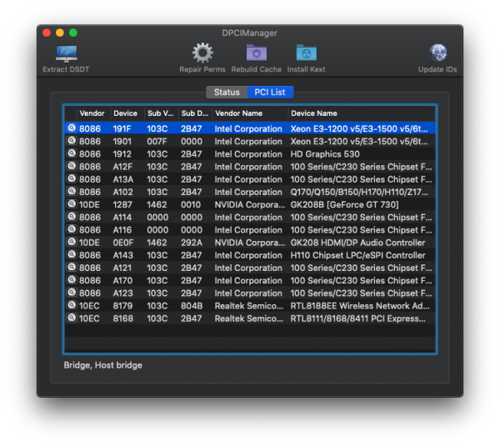This screenshot has width=500, height=446.
Task: Click the search icon beside the GeForce GT 730 row
Action: [x=72, y=204]
